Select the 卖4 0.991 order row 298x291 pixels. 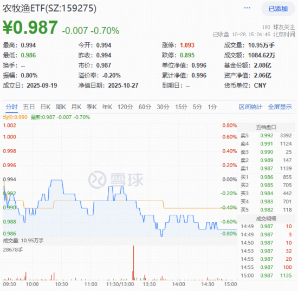(x=266, y=144)
